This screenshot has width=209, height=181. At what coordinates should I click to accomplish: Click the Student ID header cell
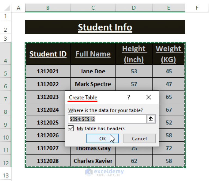tap(48, 54)
